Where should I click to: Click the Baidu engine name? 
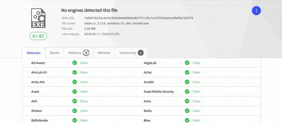[148, 111]
